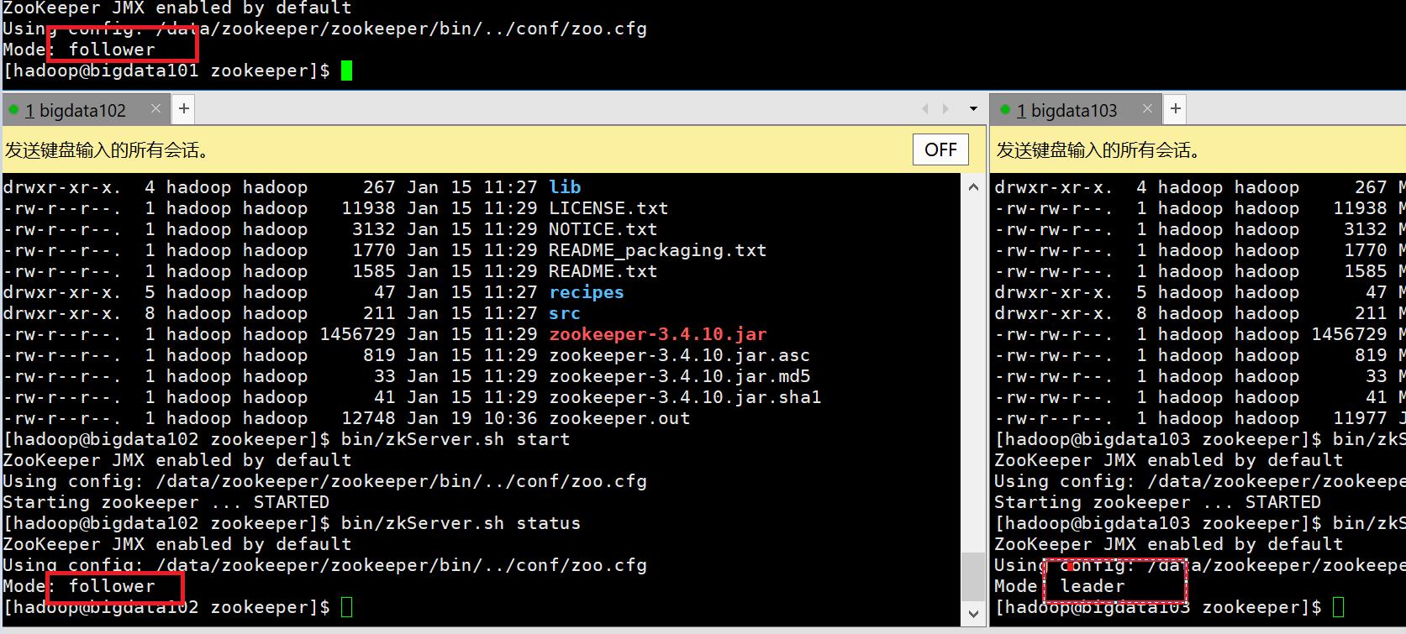Click the green status dot on bigdata103 tab
The image size is (1406, 634).
(1005, 109)
